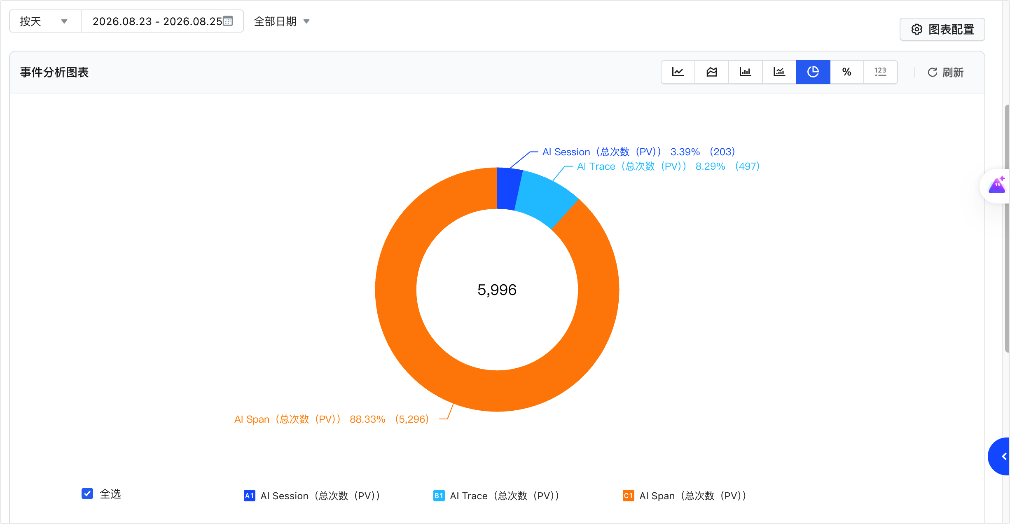This screenshot has height=524, width=1010.
Task: Click the AI Span 88.33% label
Action: point(332,419)
